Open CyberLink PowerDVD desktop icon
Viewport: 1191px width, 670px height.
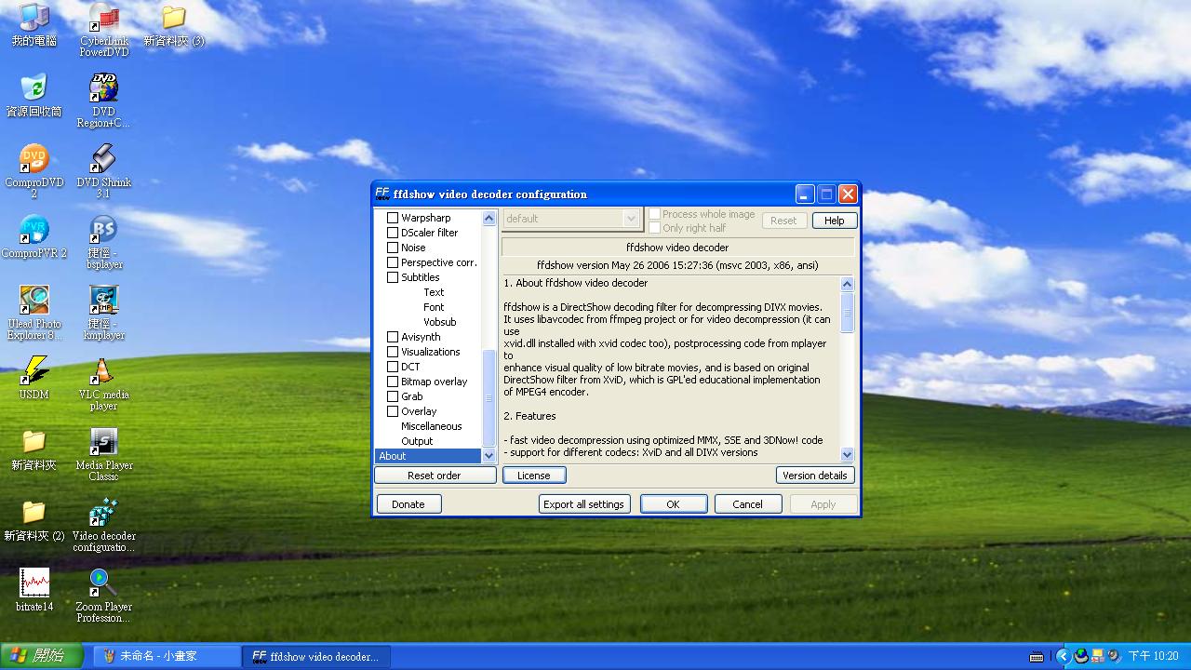[103, 19]
